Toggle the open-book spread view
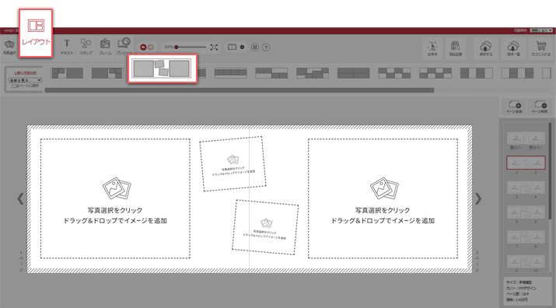 coord(232,47)
